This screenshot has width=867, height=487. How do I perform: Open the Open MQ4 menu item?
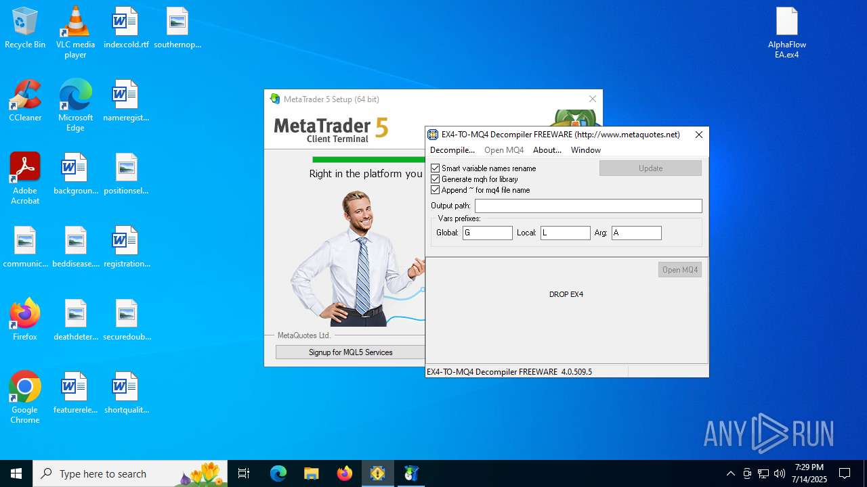(x=504, y=150)
